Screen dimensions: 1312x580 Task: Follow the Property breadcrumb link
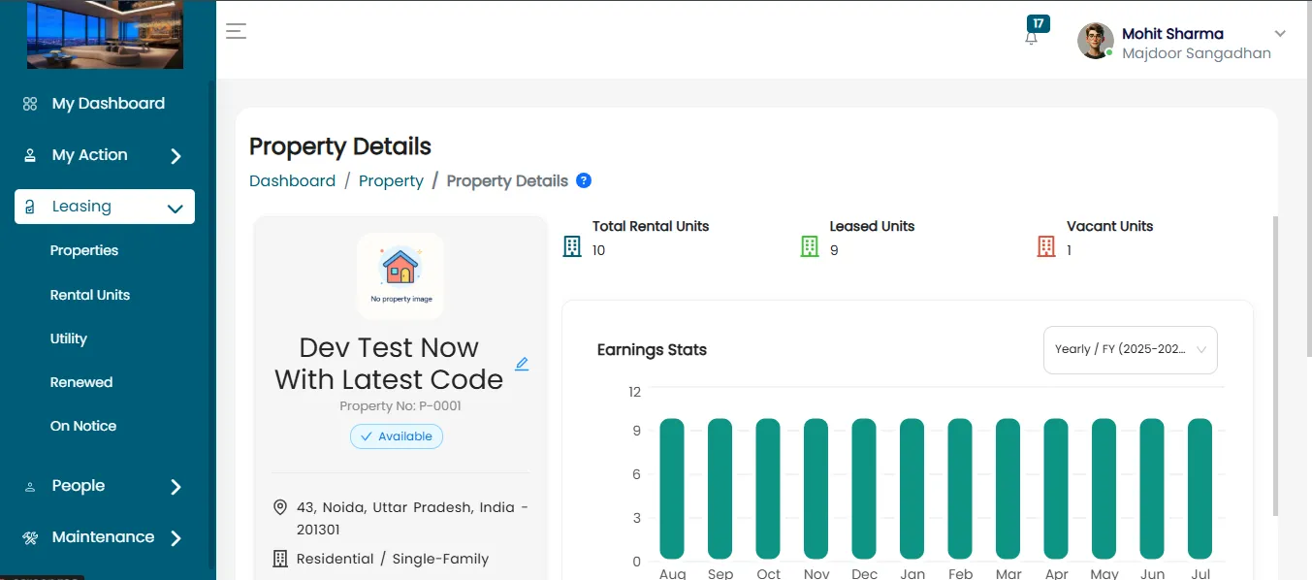(391, 180)
